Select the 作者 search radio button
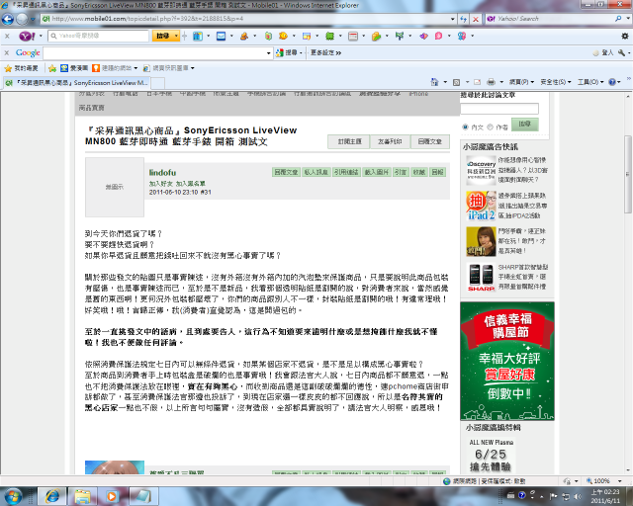The image size is (633, 506). [x=491, y=126]
